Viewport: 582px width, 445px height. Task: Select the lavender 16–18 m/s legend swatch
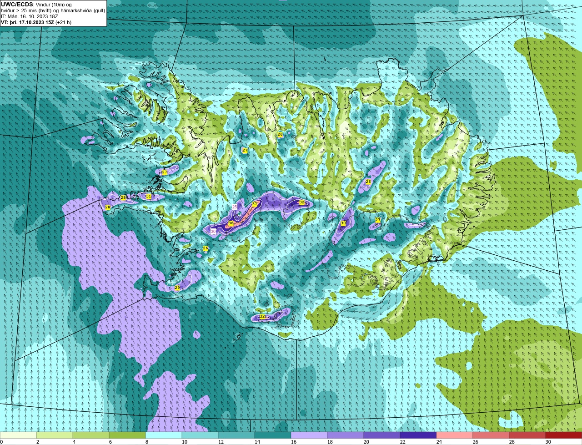pyautogui.click(x=309, y=435)
